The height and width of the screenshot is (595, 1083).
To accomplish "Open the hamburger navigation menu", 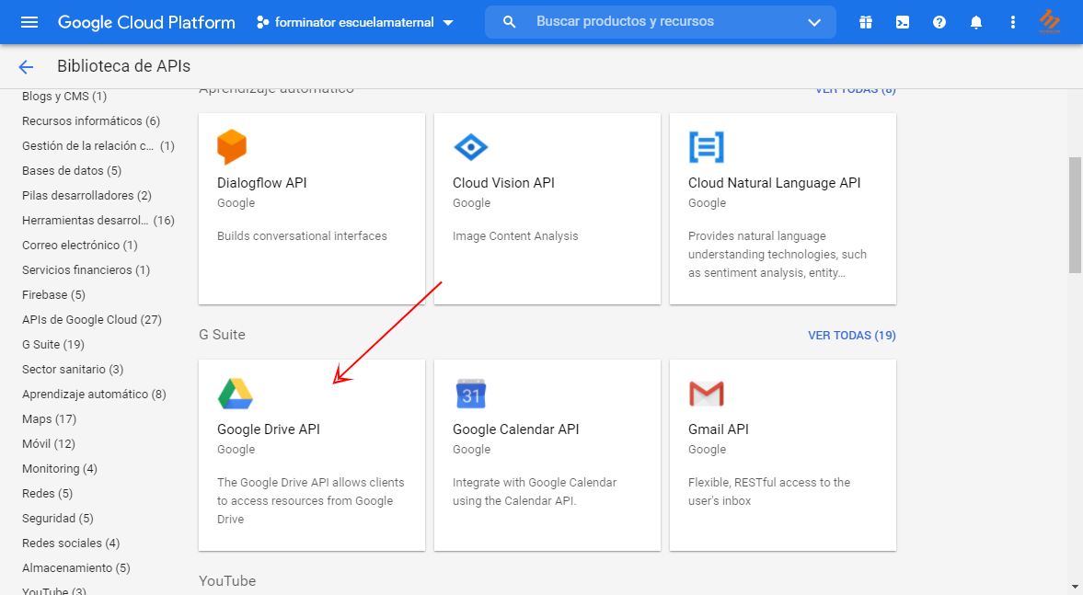I will click(29, 22).
